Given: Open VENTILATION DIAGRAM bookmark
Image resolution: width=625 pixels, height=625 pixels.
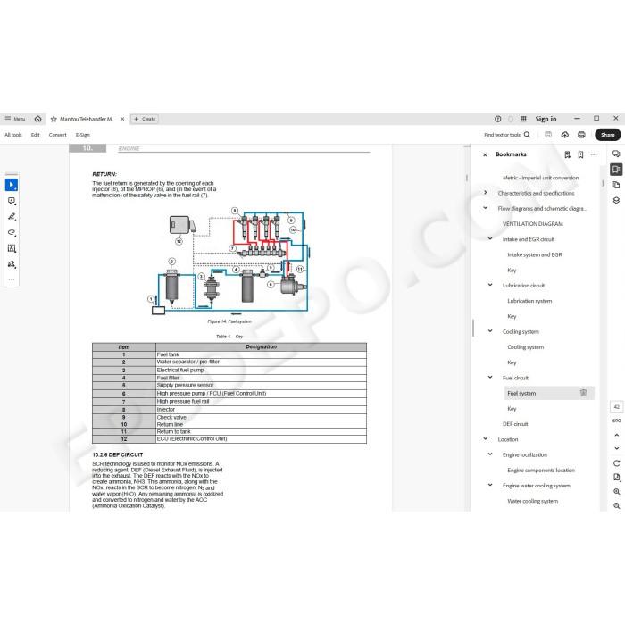Looking at the screenshot, I should coord(532,224).
